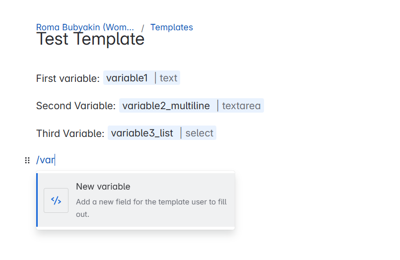
Task: Select the variable1 variable chip name
Action: pyautogui.click(x=127, y=78)
